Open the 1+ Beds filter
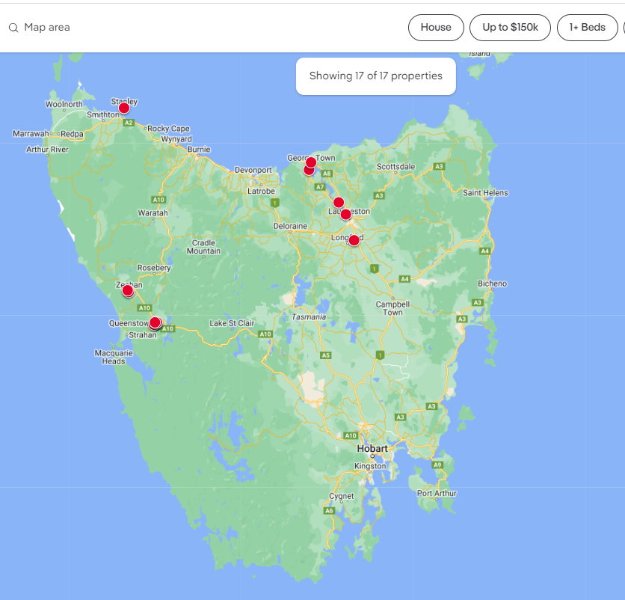 pyautogui.click(x=587, y=28)
